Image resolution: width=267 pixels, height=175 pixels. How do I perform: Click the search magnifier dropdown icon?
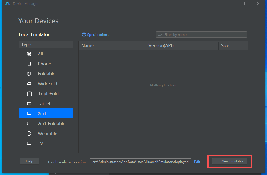[160, 34]
